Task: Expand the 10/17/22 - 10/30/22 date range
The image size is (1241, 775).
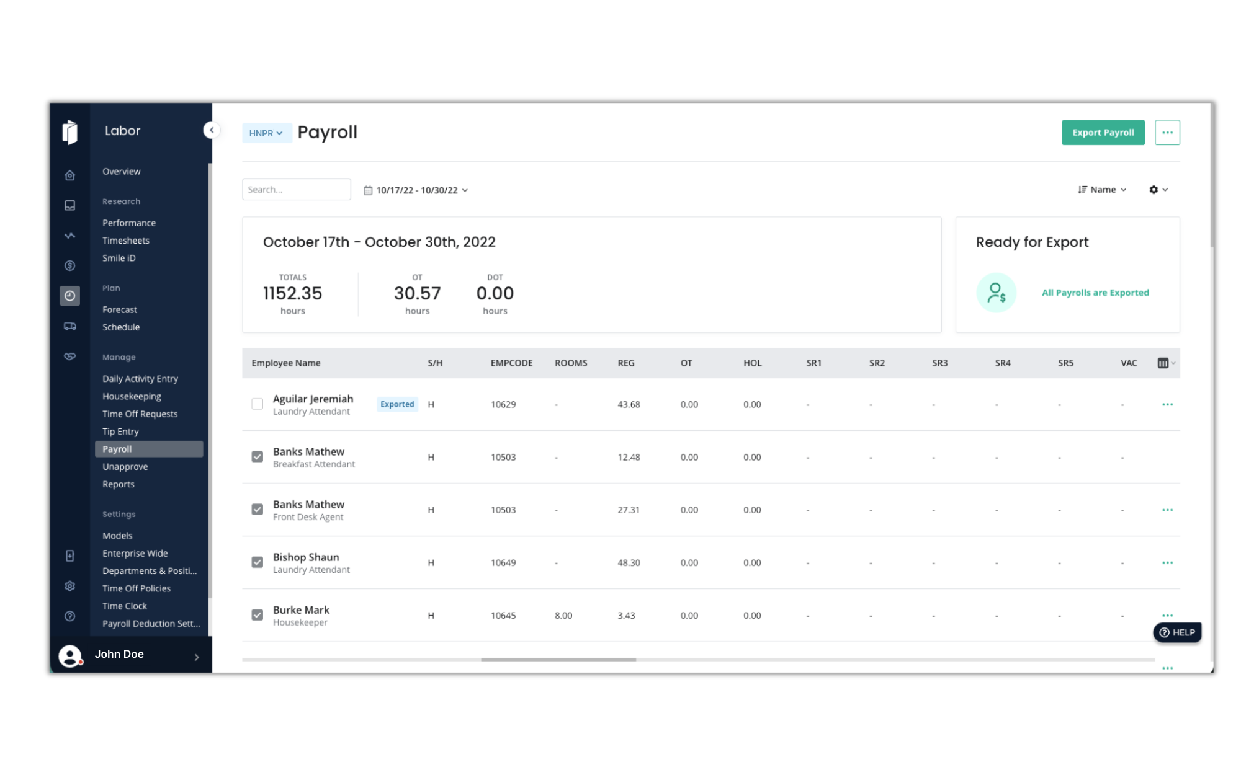Action: 416,190
